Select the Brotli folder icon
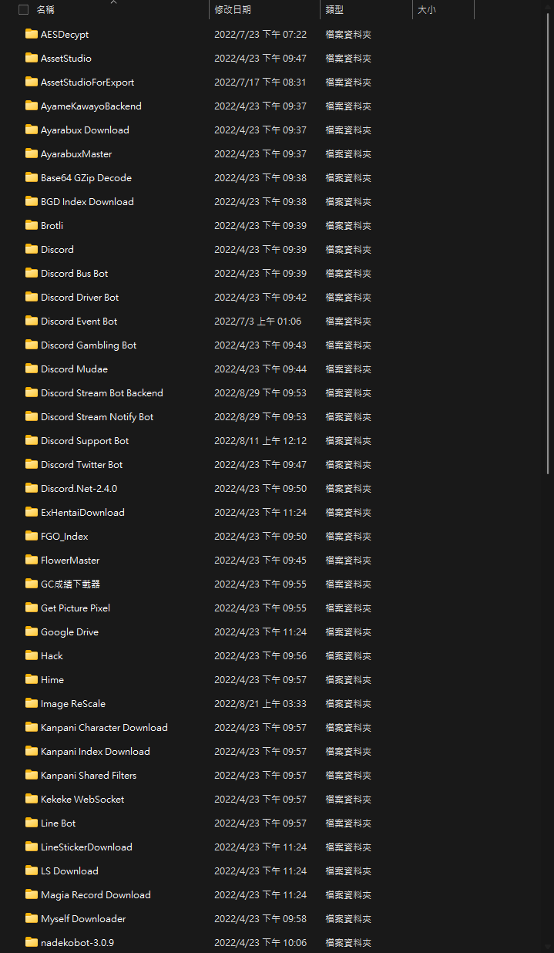This screenshot has width=554, height=953. [31, 225]
